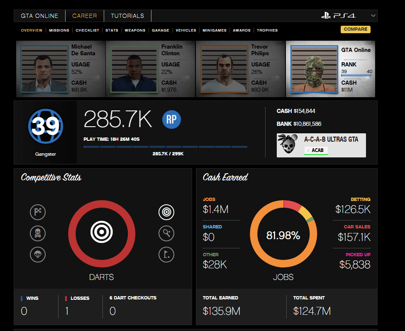Select Franklin Clinton's mugshot
The width and height of the screenshot is (405, 331).
(134, 69)
